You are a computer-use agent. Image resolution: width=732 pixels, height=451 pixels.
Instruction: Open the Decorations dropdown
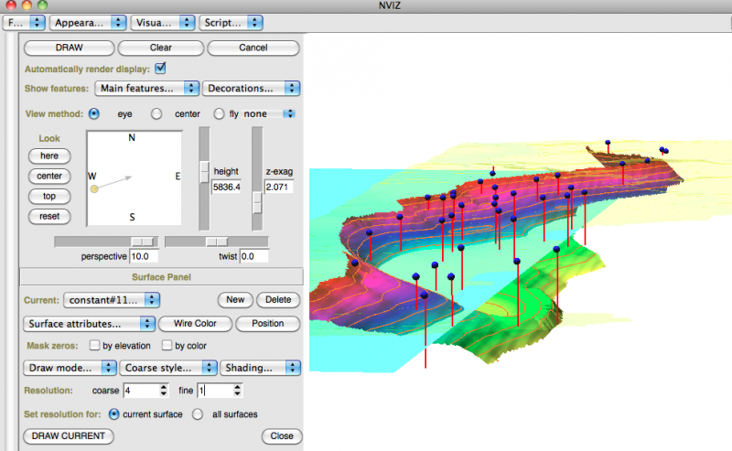252,89
